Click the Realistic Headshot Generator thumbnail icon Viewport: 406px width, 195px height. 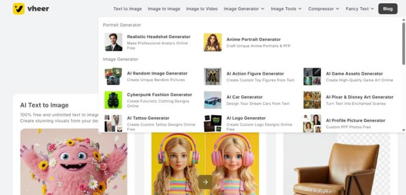point(113,42)
